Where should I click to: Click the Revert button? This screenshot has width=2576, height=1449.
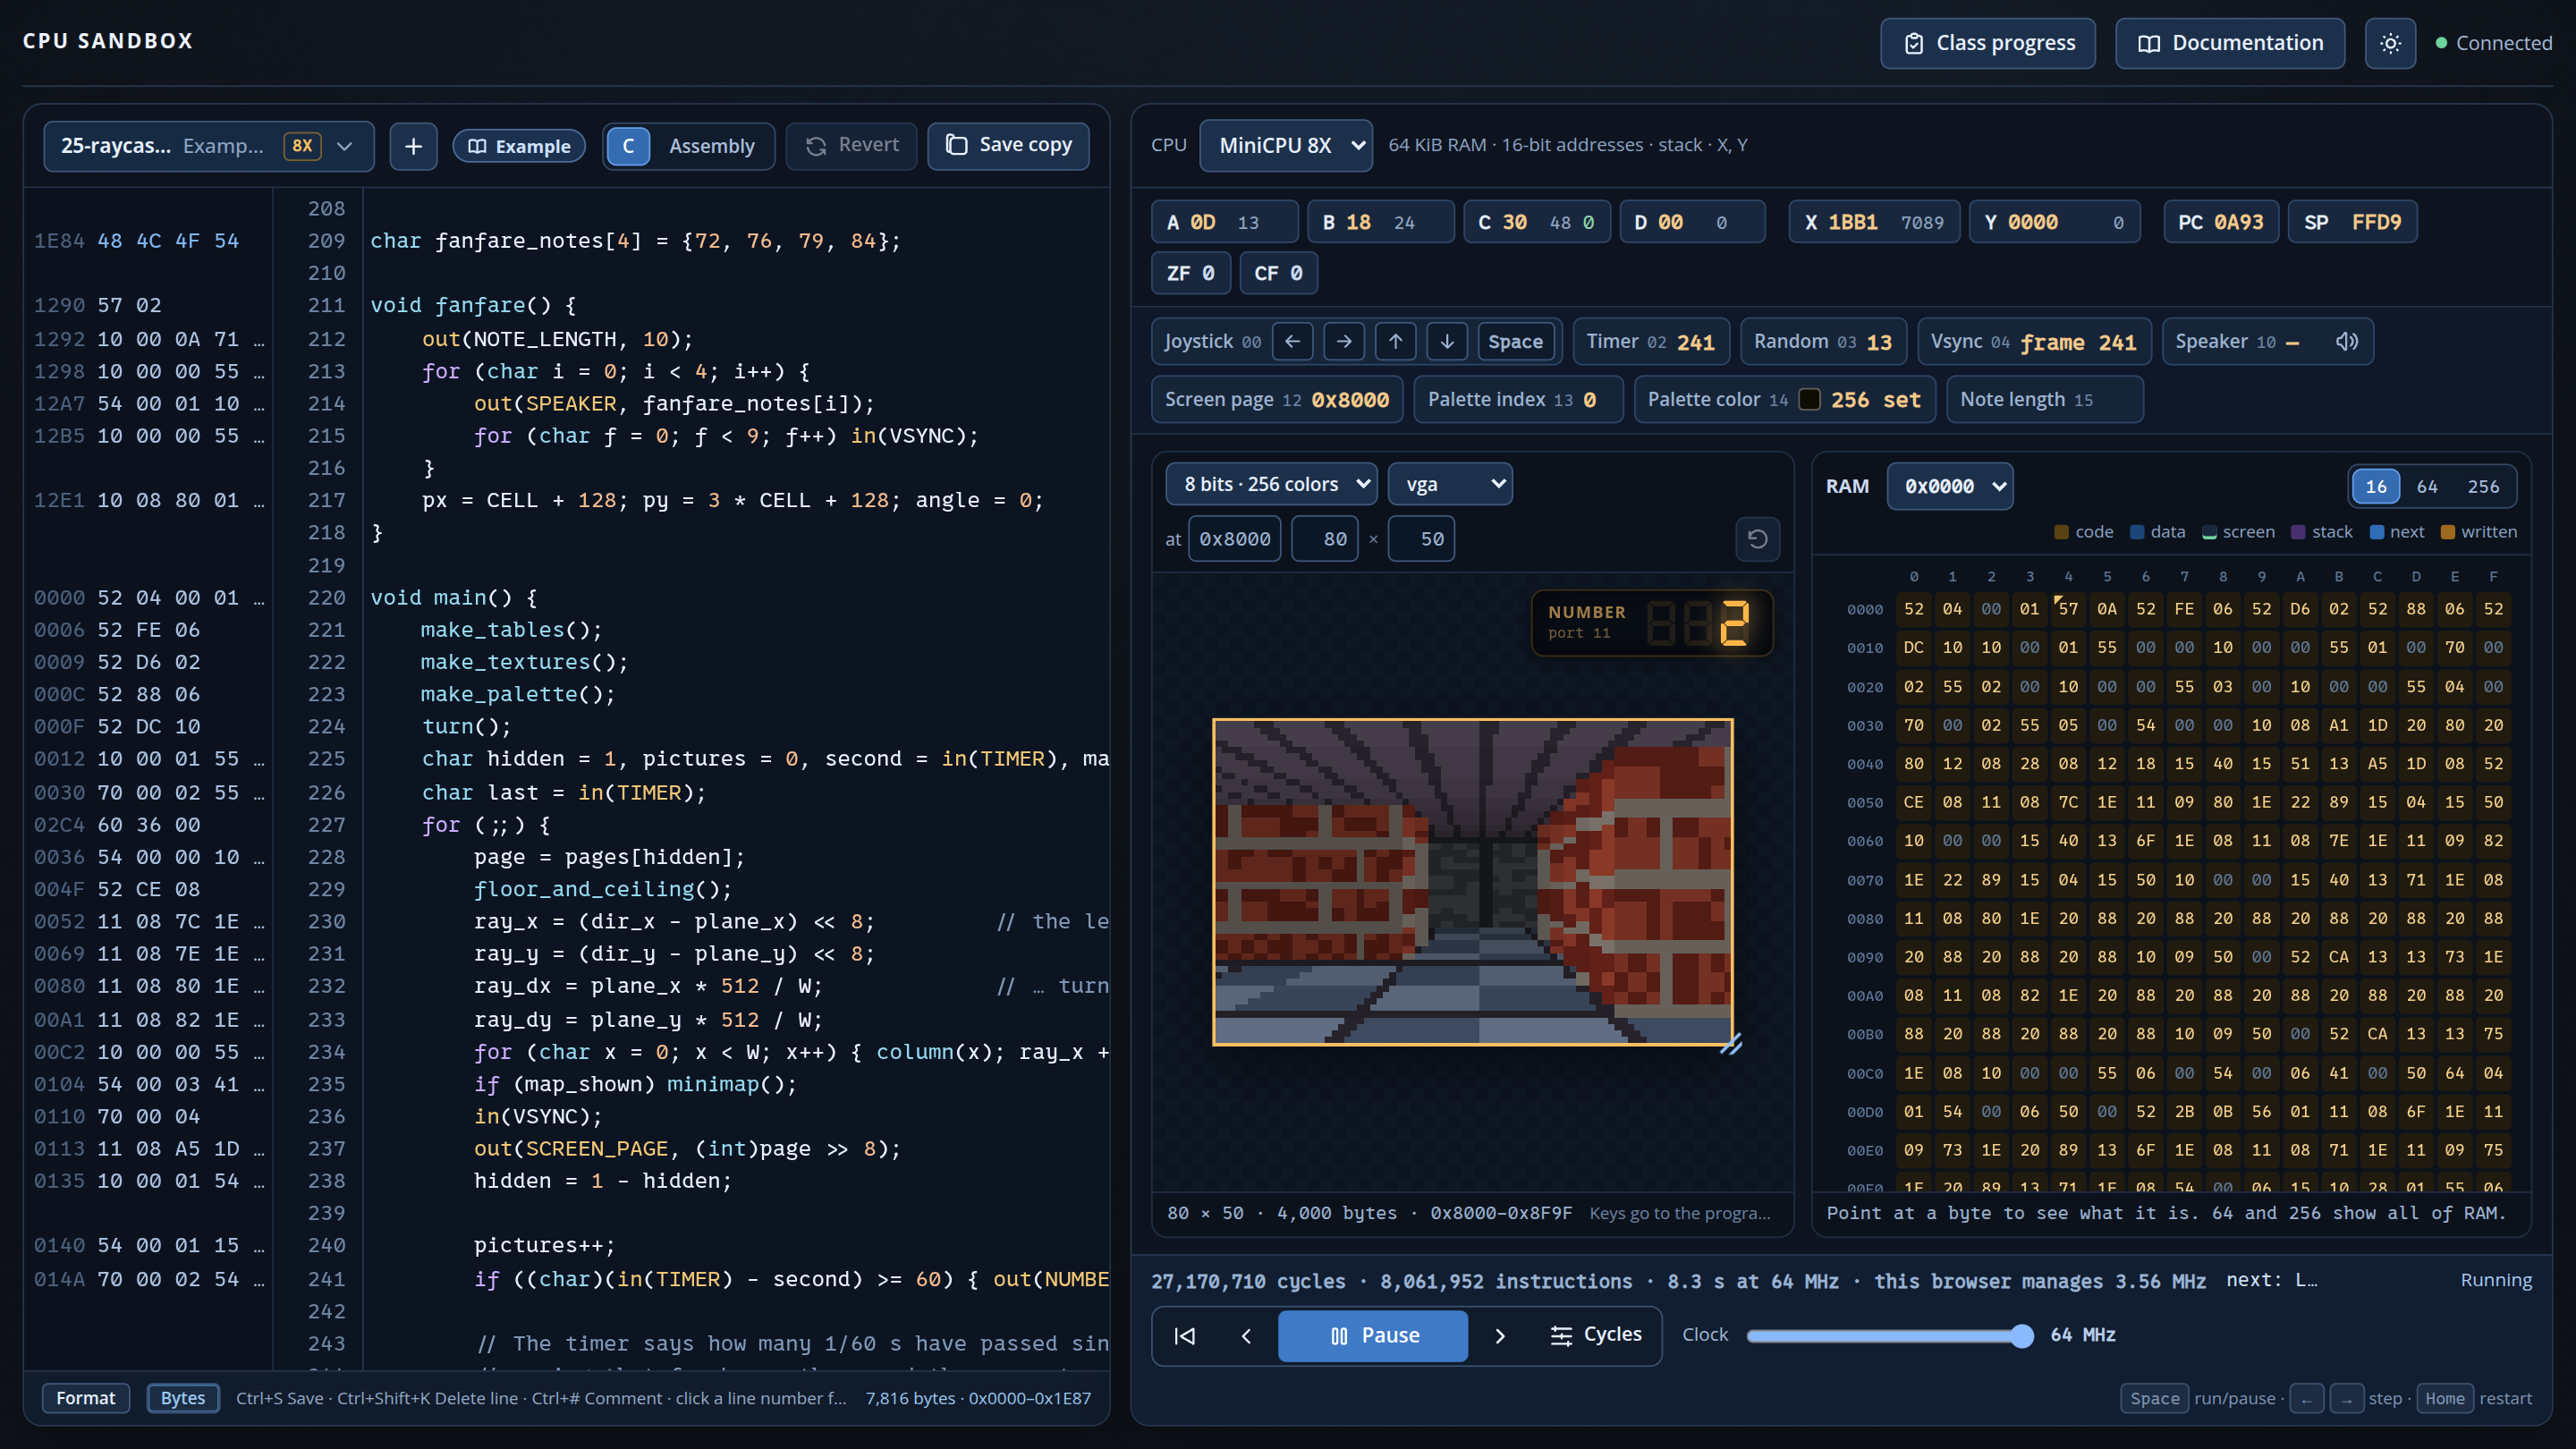851,146
